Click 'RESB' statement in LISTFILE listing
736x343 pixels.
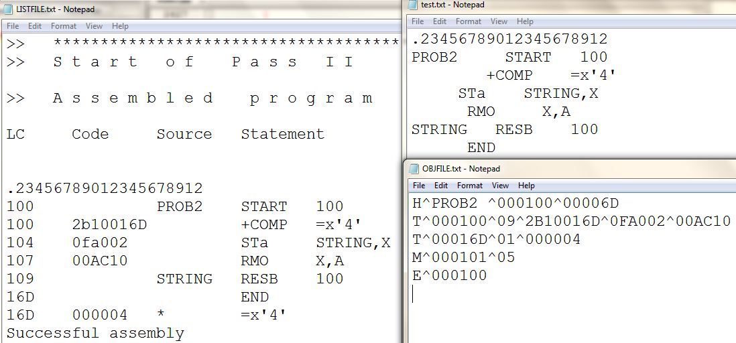coord(259,279)
